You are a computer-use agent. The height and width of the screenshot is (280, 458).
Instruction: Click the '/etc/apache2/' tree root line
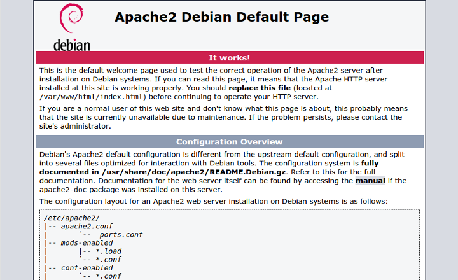(x=71, y=218)
